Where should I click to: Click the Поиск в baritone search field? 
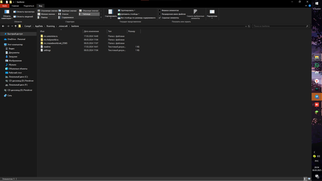pyautogui.click(x=280, y=26)
